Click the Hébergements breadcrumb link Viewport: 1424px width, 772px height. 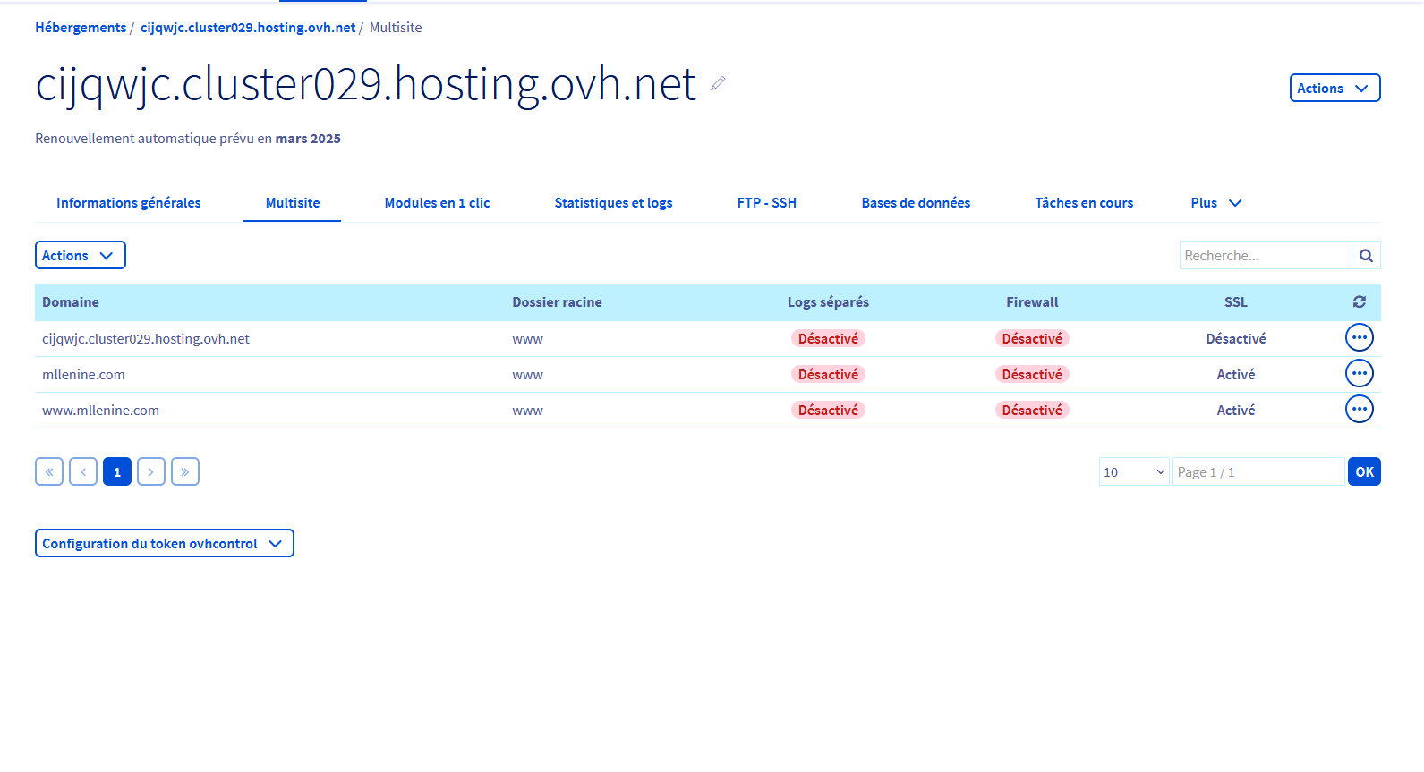tap(81, 28)
